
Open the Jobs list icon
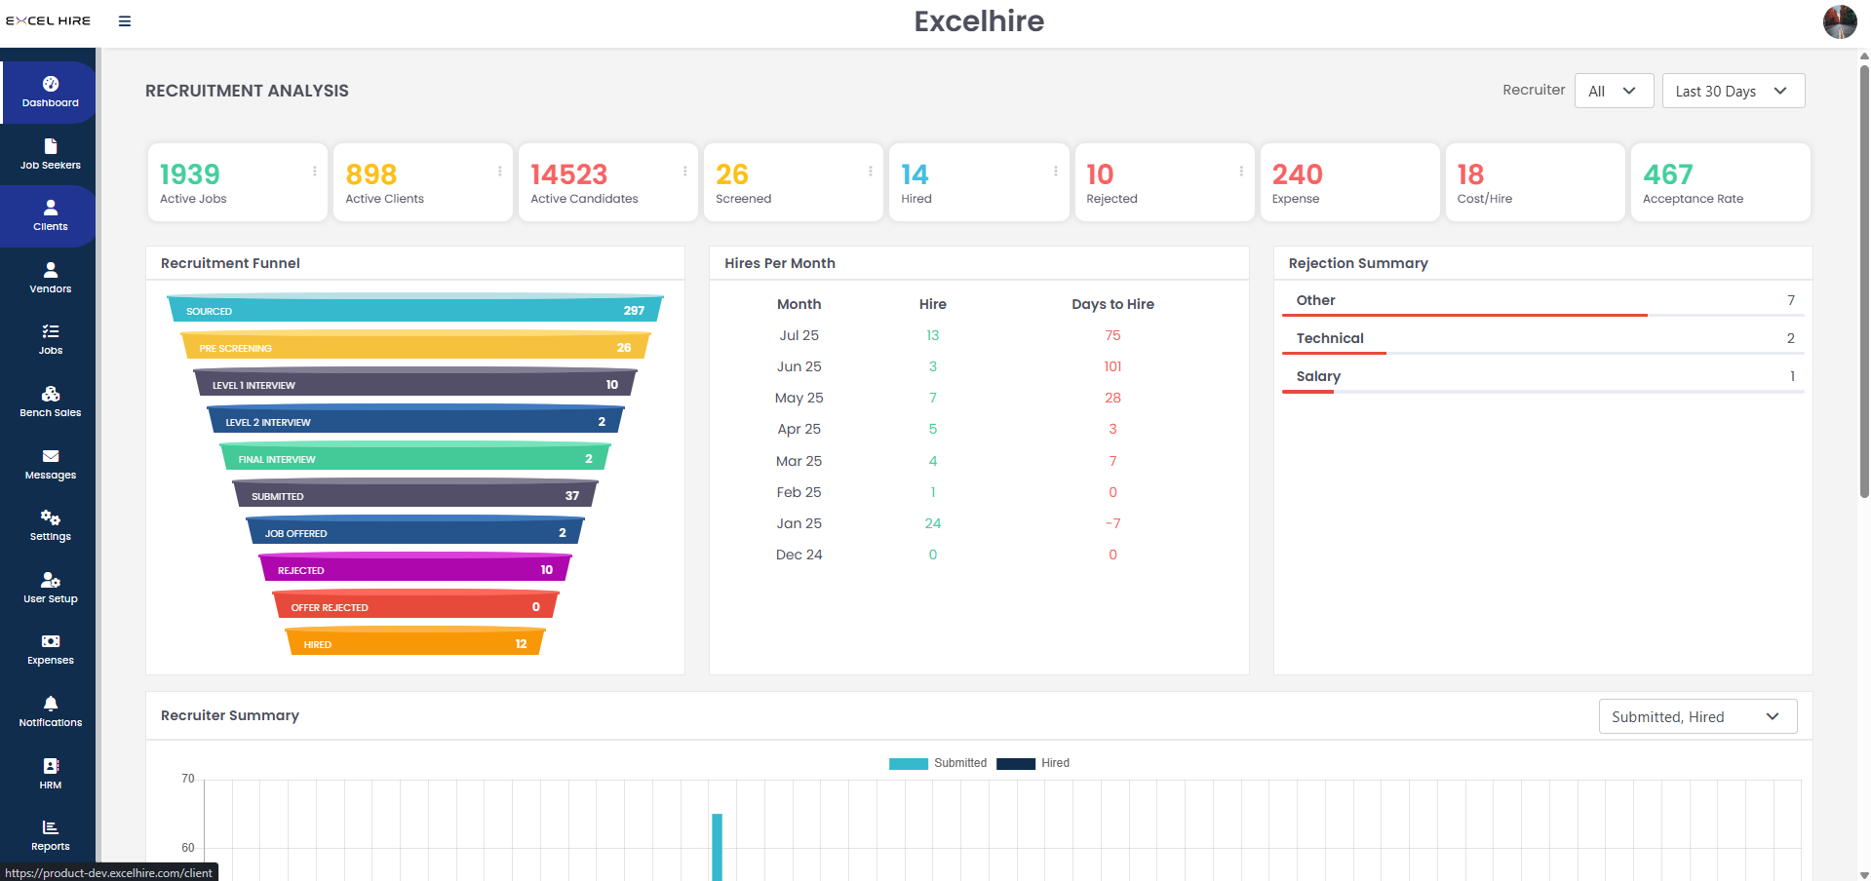coord(51,331)
